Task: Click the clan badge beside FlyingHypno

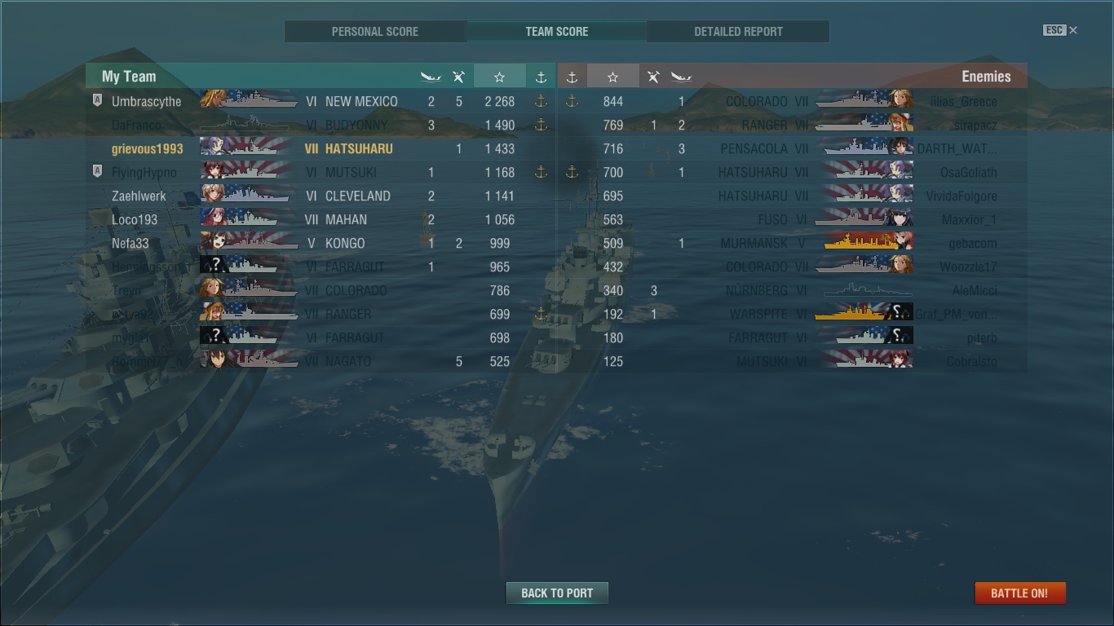Action: (97, 172)
